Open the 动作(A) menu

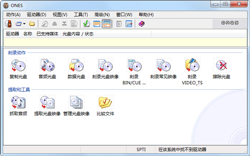point(13,15)
